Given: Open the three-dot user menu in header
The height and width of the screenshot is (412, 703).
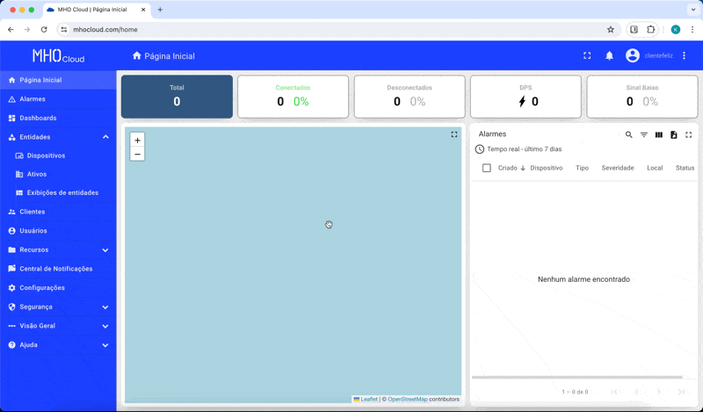Looking at the screenshot, I should click(x=685, y=55).
